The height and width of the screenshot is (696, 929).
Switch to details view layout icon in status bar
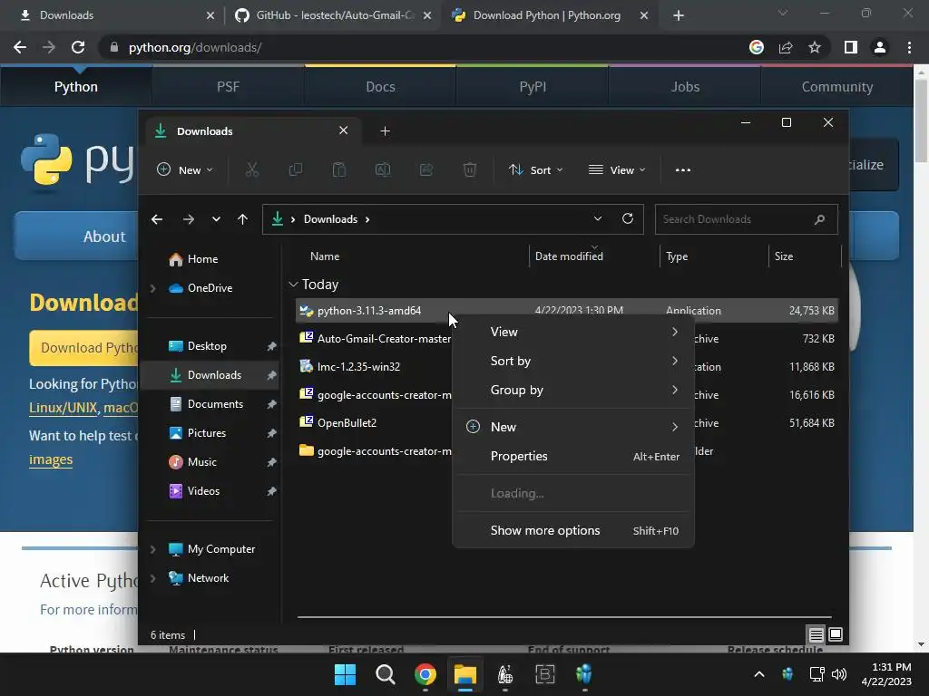point(816,634)
